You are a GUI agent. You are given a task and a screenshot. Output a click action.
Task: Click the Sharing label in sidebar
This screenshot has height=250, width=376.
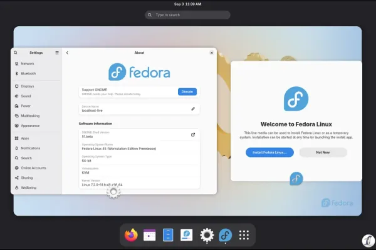(x=27, y=177)
